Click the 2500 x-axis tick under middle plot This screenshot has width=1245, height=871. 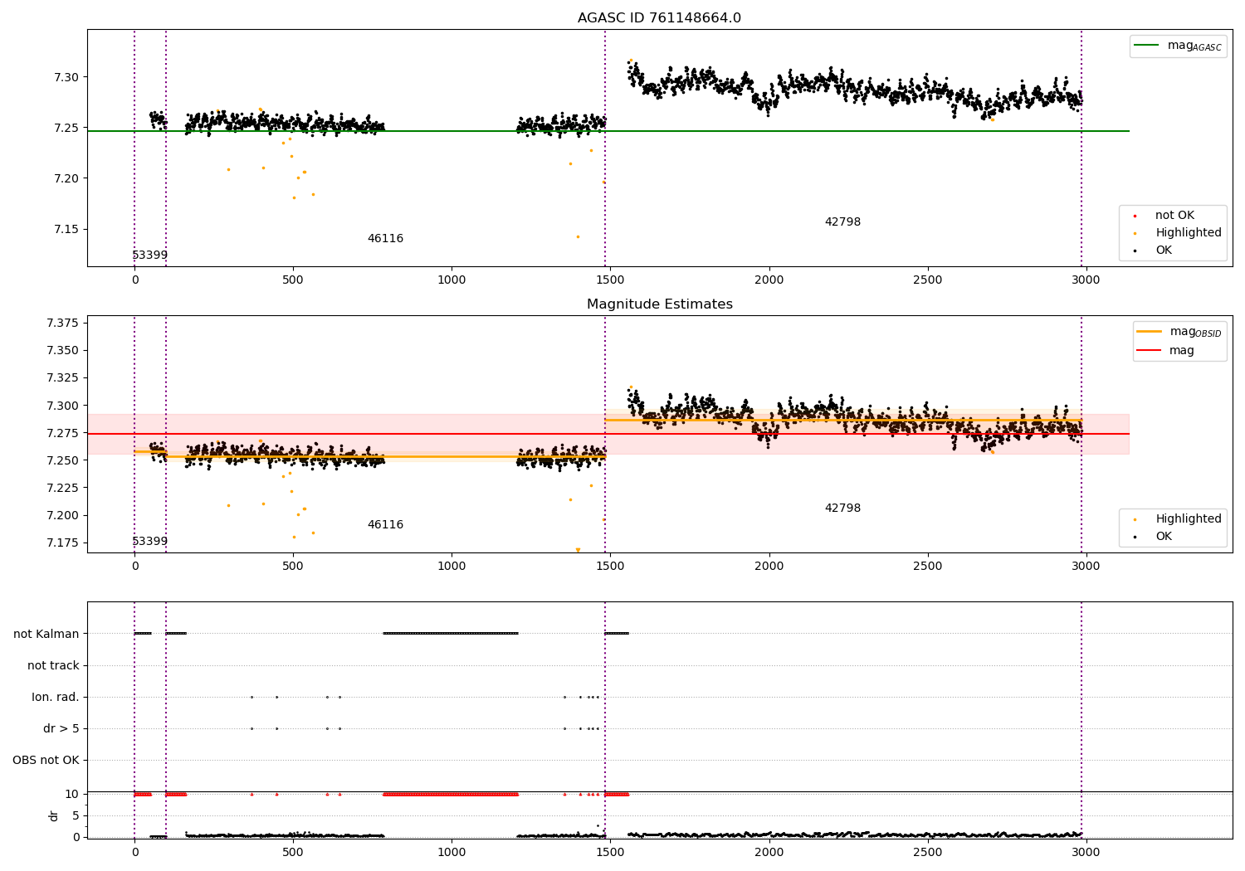(x=927, y=566)
